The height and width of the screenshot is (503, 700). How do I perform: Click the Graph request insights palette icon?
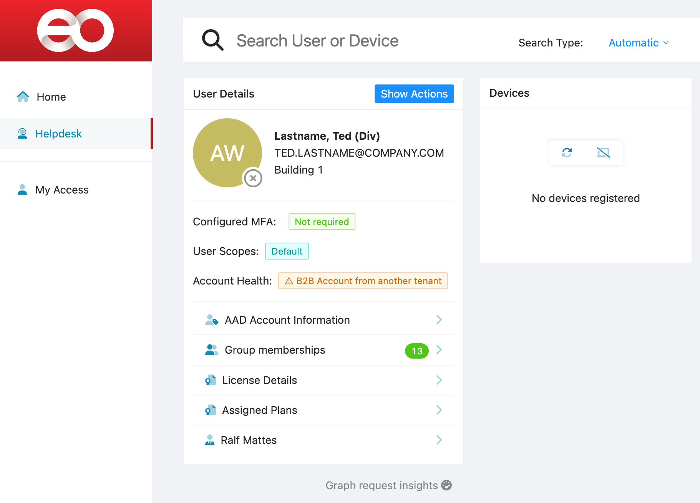coord(446,485)
